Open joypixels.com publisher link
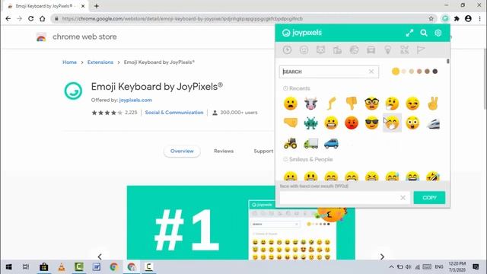The image size is (487, 274). [x=135, y=100]
